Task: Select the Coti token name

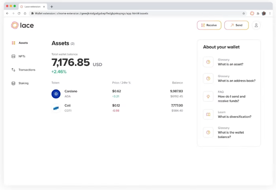Action: pos(67,105)
